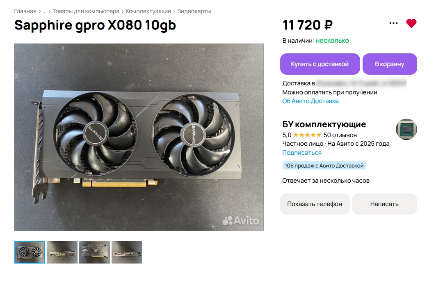
Task: Add item with В корзину button
Action: pyautogui.click(x=390, y=64)
